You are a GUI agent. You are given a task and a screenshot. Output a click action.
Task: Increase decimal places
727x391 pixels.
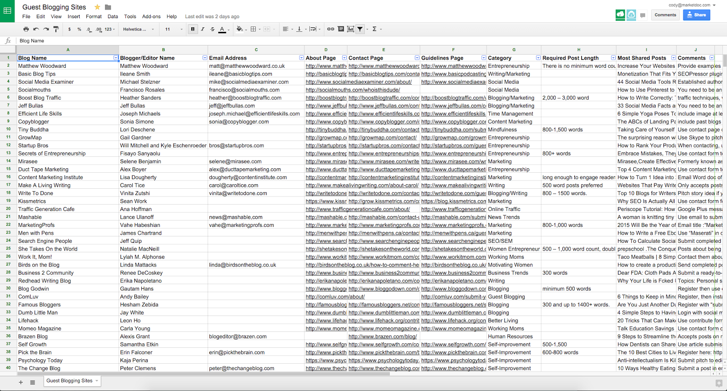[99, 29]
